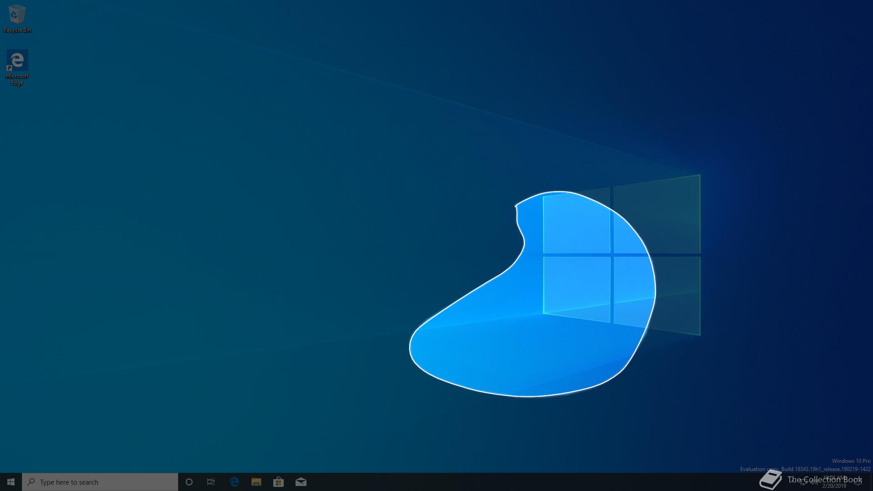Viewport: 873px width, 491px height.
Task: Open File Explorer from the taskbar
Action: point(256,482)
